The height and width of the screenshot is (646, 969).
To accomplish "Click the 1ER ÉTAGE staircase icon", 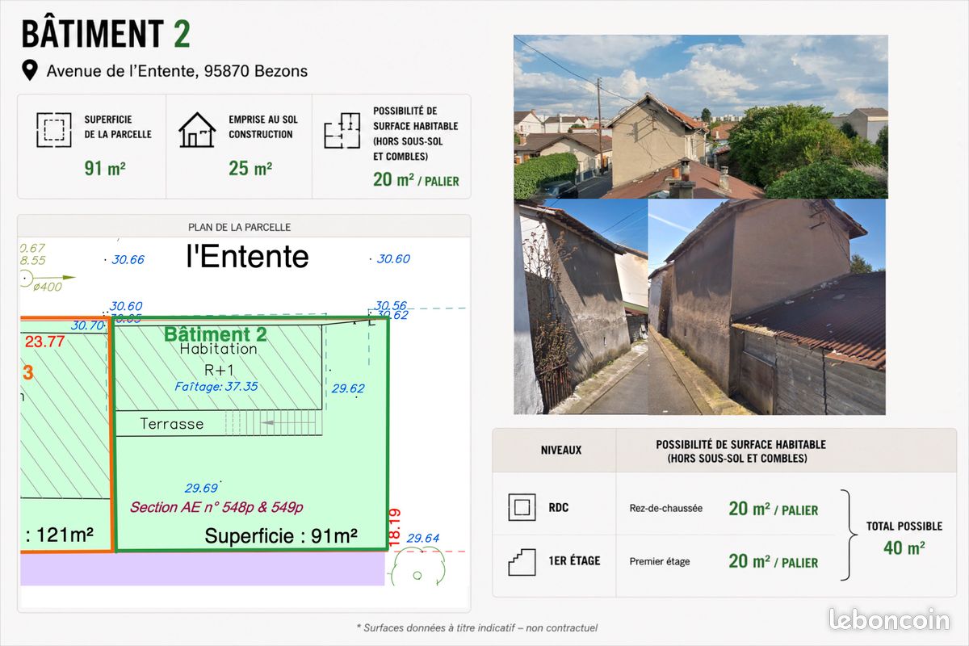I will tap(522, 561).
